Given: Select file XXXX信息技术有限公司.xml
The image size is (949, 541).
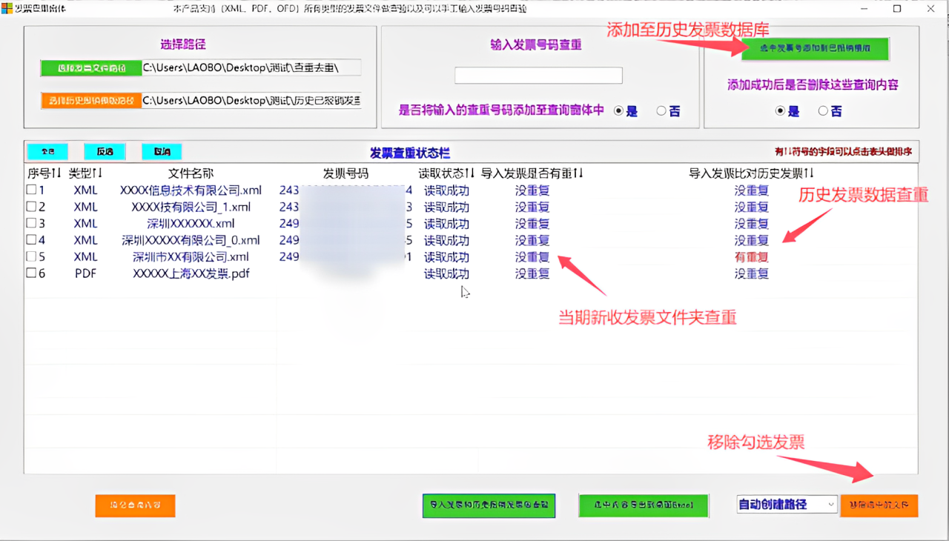Looking at the screenshot, I should [x=191, y=190].
